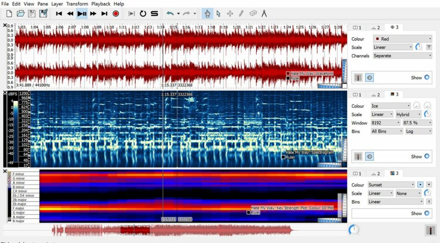Select the arrow Select tool
The width and height of the screenshot is (440, 243).
coord(219,13)
